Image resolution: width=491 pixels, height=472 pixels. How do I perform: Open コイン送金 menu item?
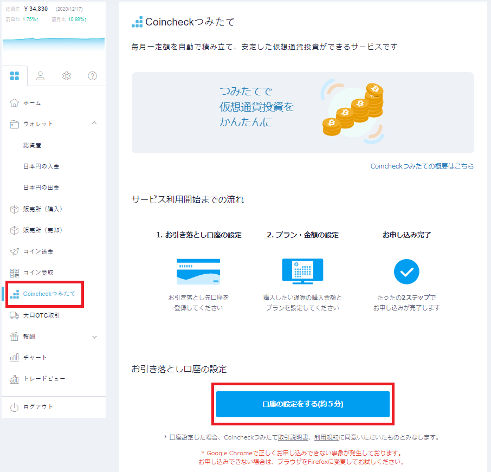click(x=38, y=251)
